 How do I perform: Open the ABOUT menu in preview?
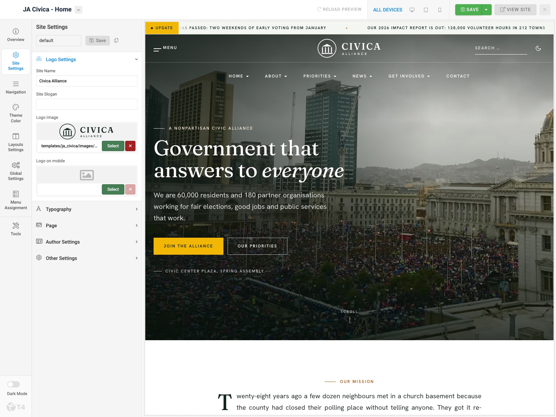(x=276, y=76)
